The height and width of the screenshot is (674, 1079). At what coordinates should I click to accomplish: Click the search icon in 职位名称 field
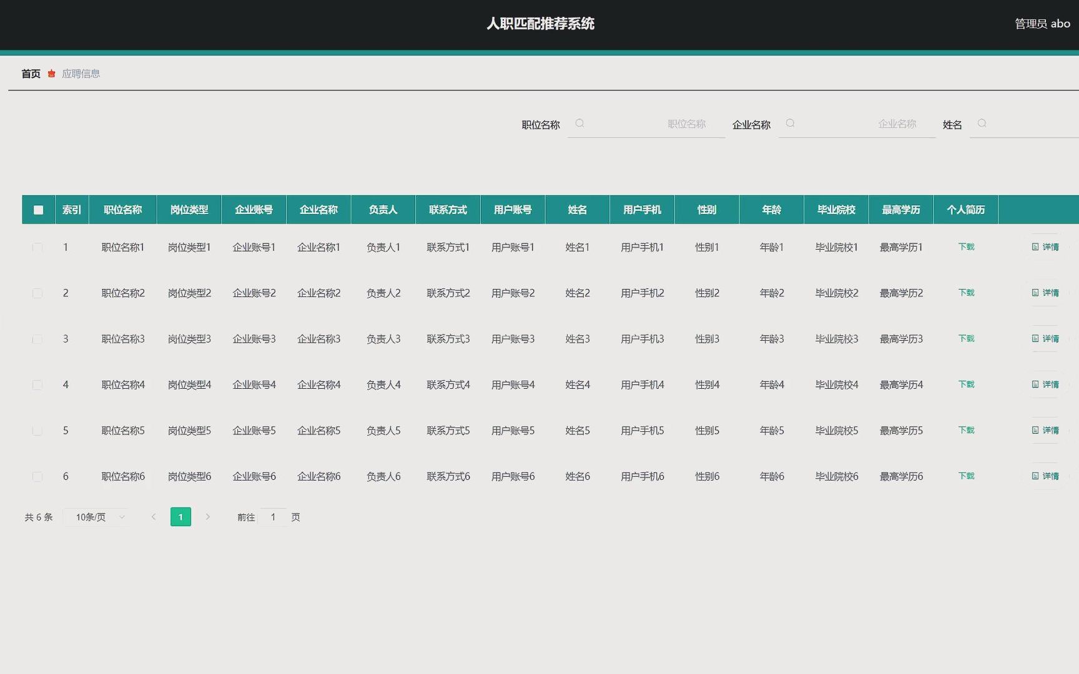(x=579, y=124)
